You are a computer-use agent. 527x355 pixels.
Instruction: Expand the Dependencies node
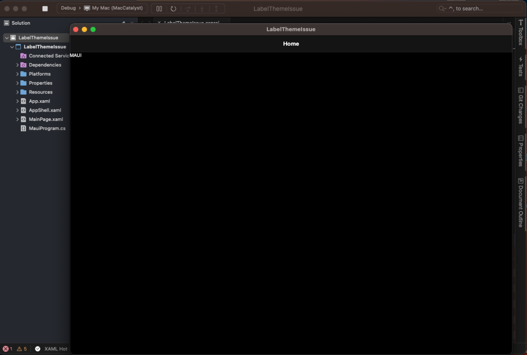(18, 65)
